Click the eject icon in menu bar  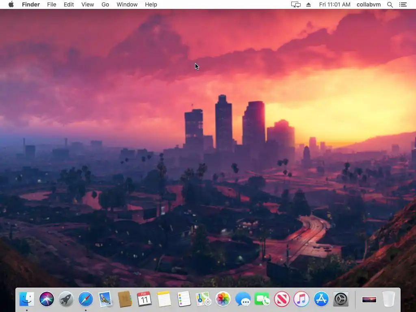[309, 4]
